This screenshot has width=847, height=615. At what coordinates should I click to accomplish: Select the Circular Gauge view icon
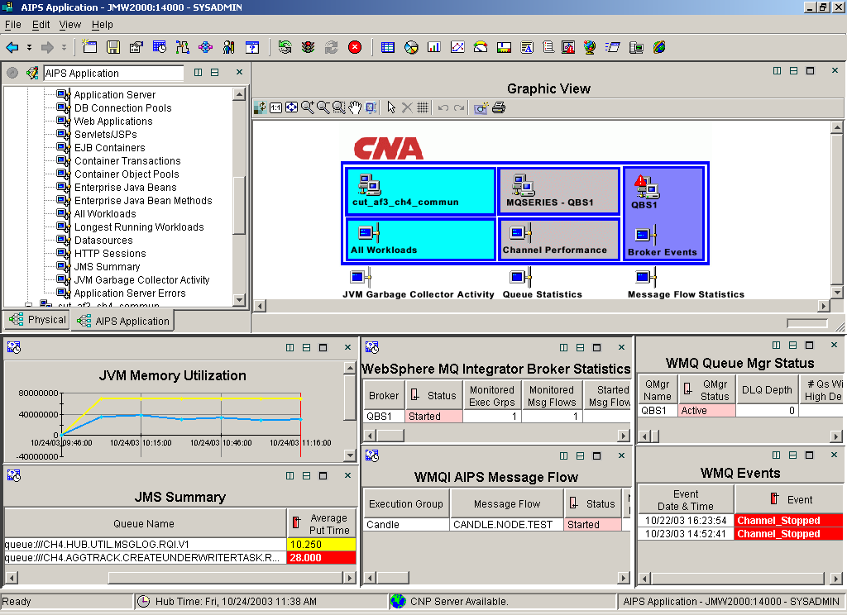(x=481, y=47)
